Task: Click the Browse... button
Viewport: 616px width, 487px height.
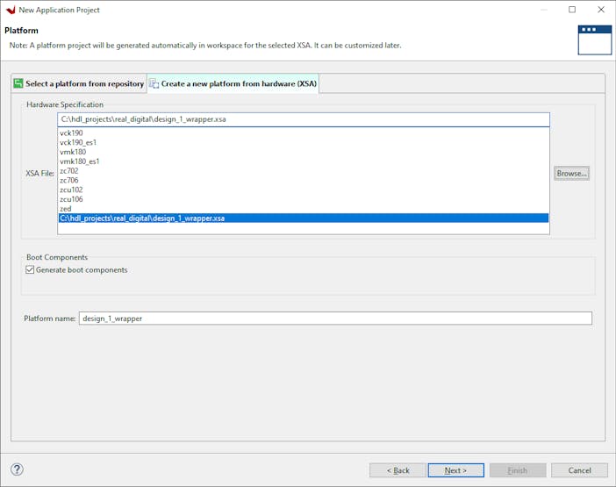Action: tap(571, 173)
